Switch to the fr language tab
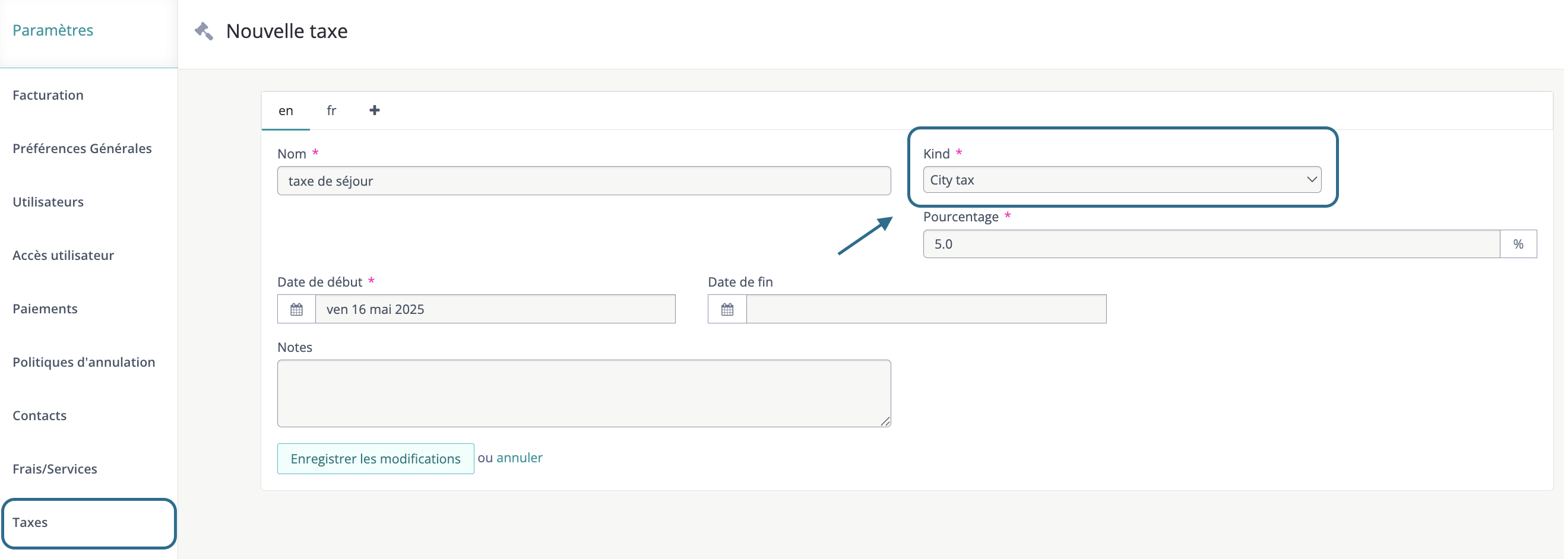Image resolution: width=1564 pixels, height=559 pixels. pos(331,110)
